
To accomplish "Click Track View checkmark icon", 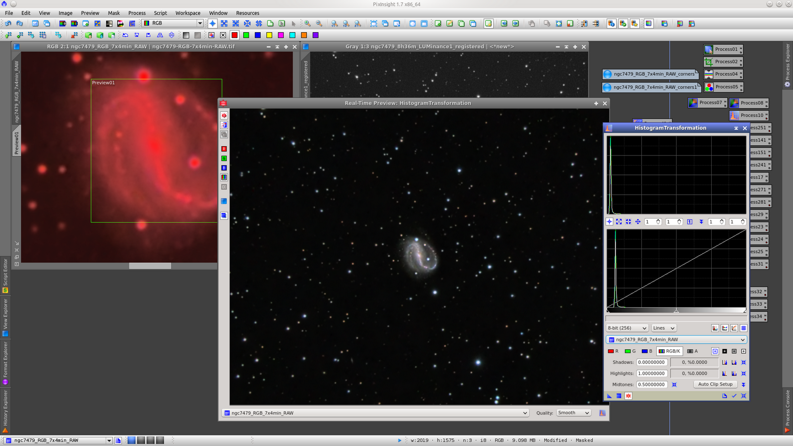I will (x=734, y=396).
